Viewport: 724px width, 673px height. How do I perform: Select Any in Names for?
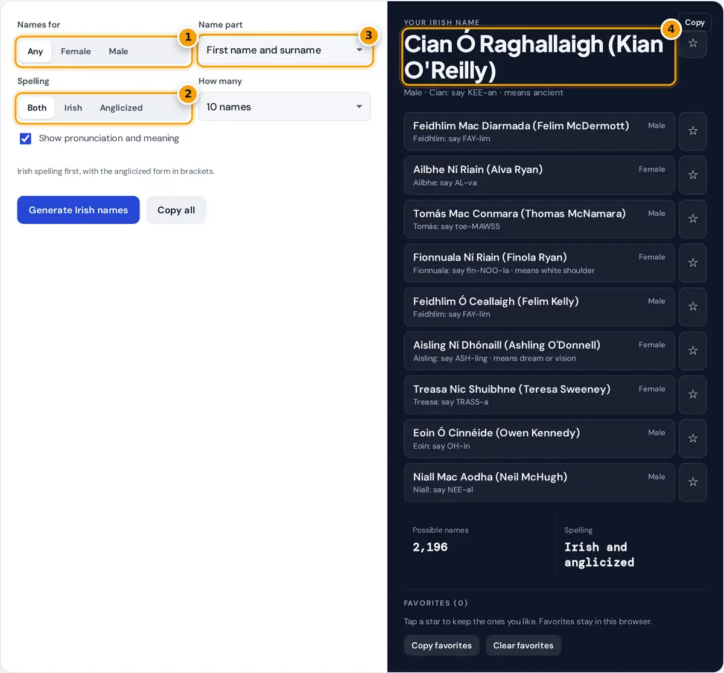(35, 51)
